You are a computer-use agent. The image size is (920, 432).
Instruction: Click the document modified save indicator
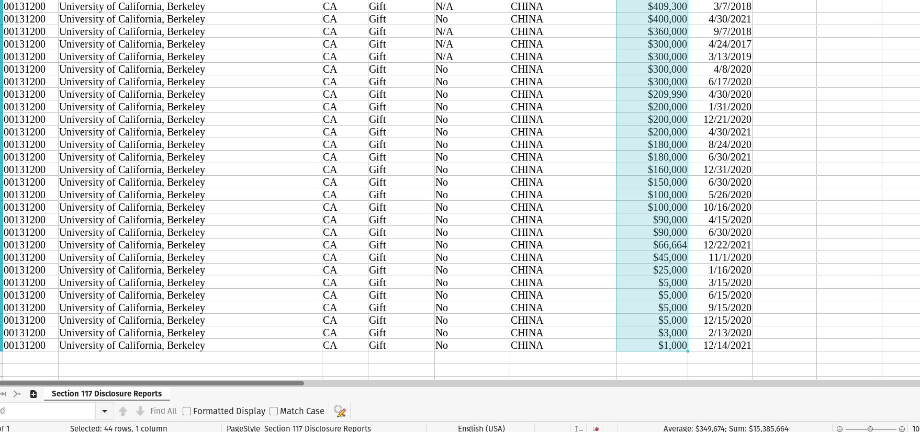tap(596, 428)
